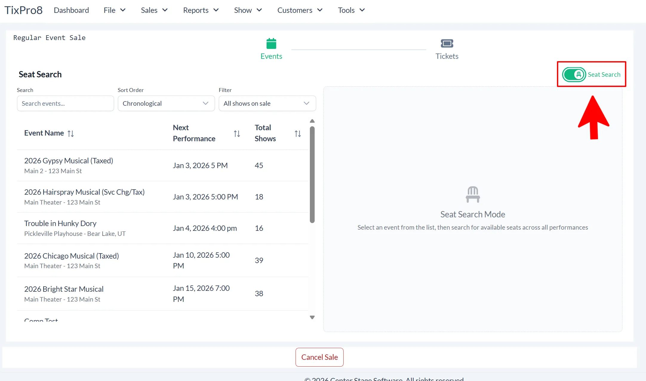Screen dimensions: 646x381
Task: Click the green Events calendar icon
Action: pos(271,44)
